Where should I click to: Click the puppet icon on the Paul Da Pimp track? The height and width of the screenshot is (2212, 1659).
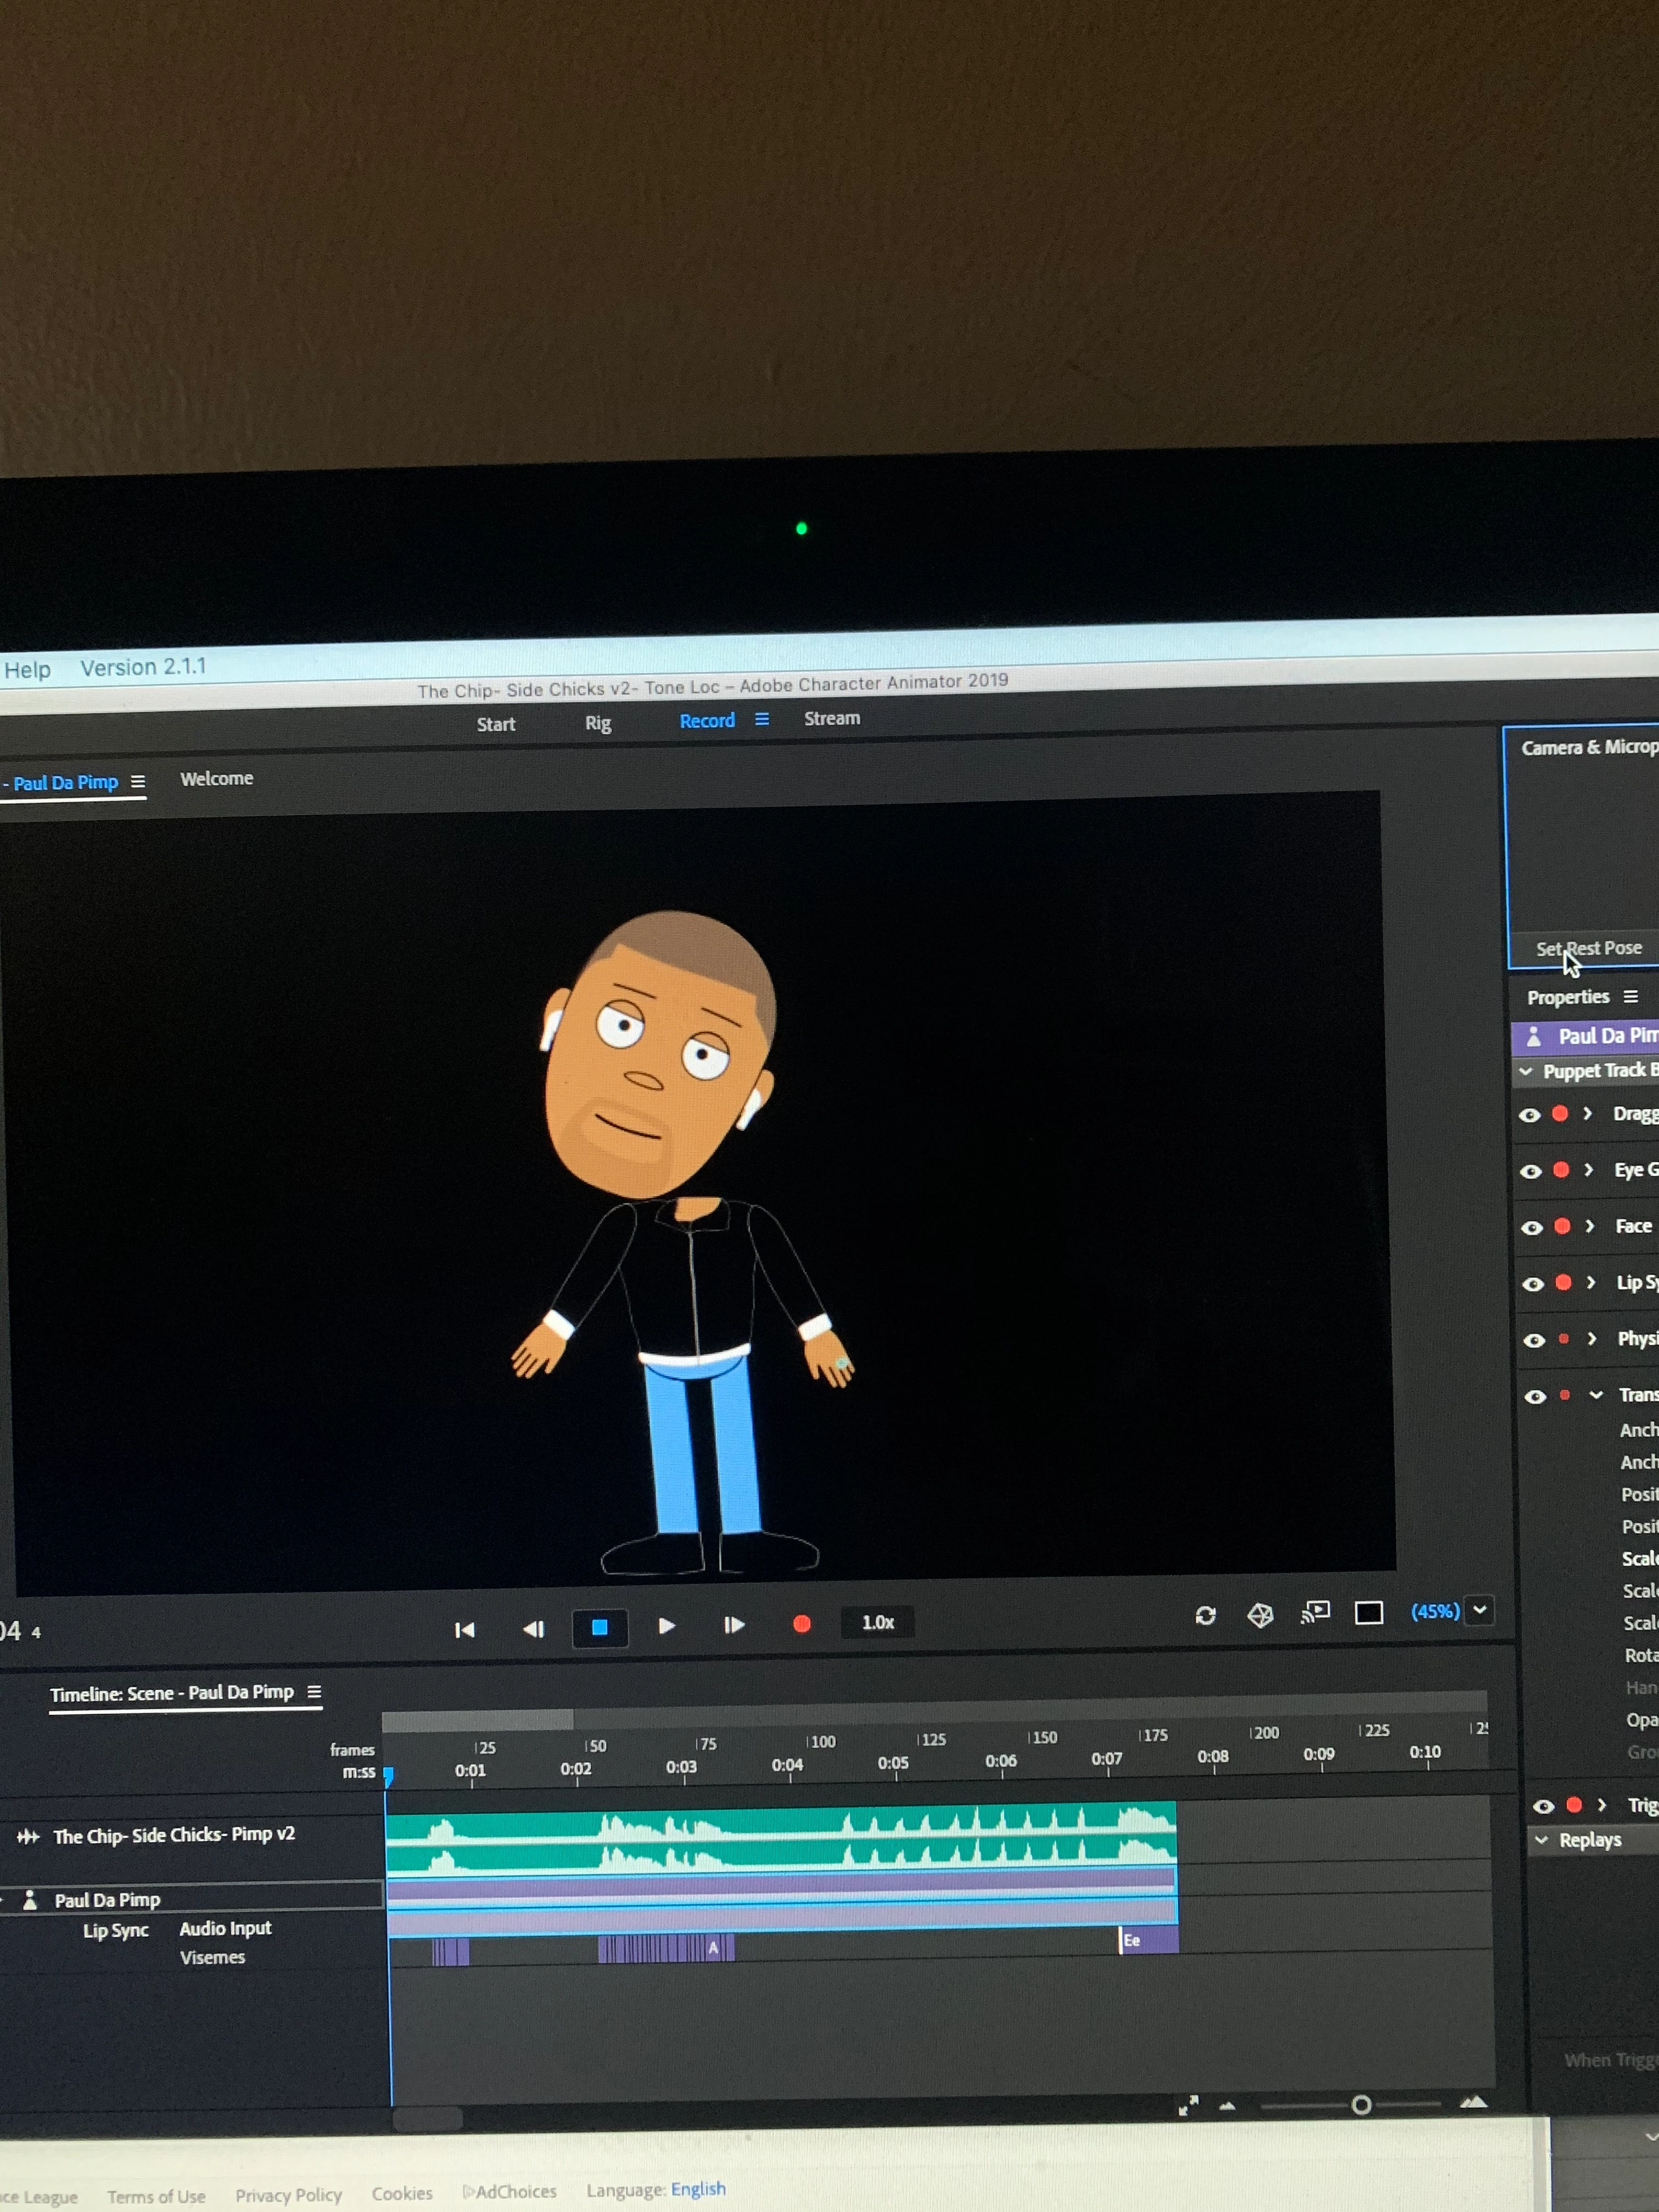click(30, 1899)
